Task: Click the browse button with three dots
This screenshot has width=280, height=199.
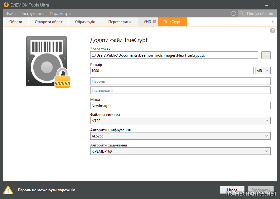Action: pyautogui.click(x=266, y=55)
